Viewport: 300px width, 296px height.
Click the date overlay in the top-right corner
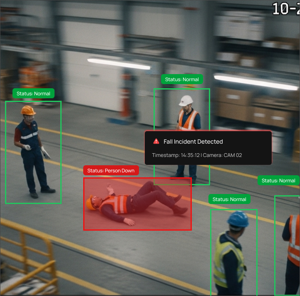point(285,8)
